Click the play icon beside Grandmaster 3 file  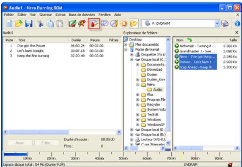(176, 51)
